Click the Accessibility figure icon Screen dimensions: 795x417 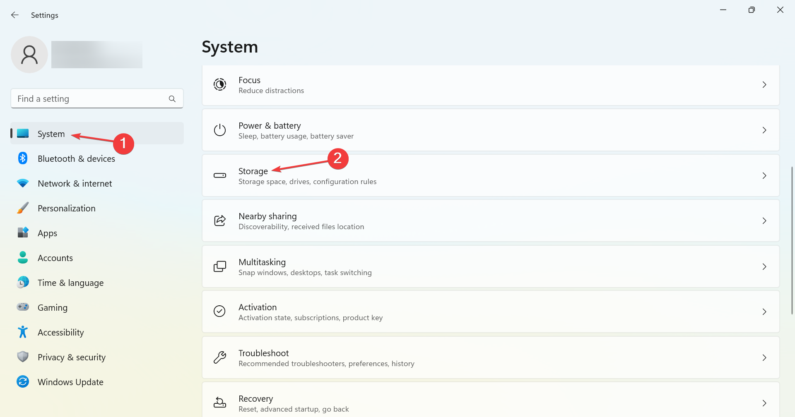tap(23, 332)
